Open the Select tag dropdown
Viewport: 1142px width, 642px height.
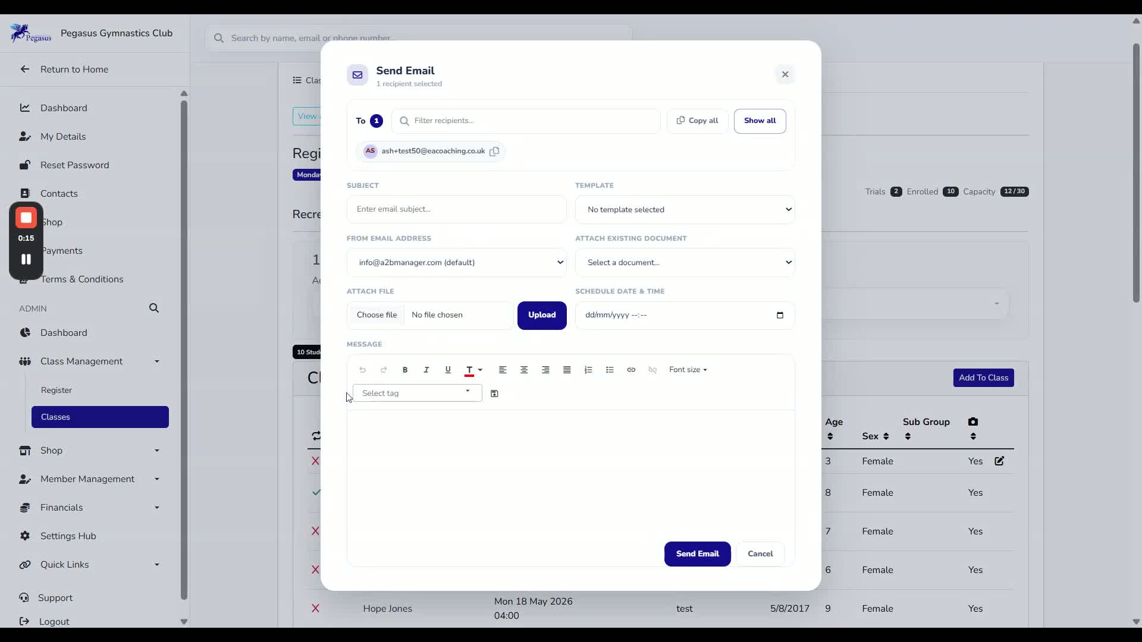[417, 393]
